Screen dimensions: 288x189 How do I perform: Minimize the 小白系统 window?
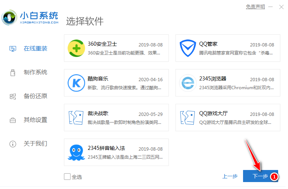coord(270,7)
